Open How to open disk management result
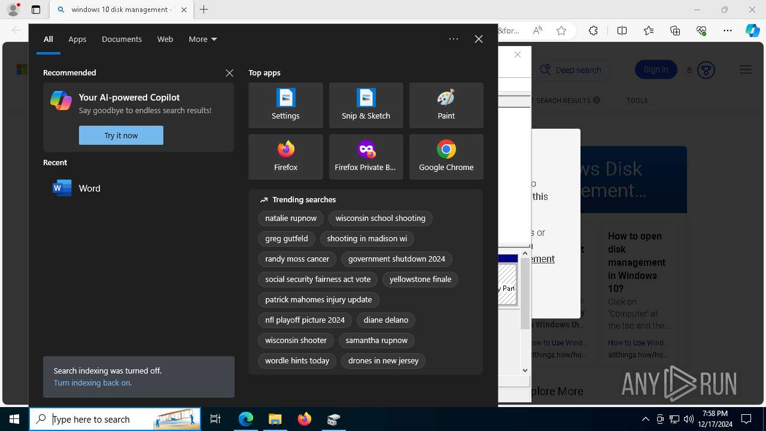The width and height of the screenshot is (766, 431). point(637,262)
